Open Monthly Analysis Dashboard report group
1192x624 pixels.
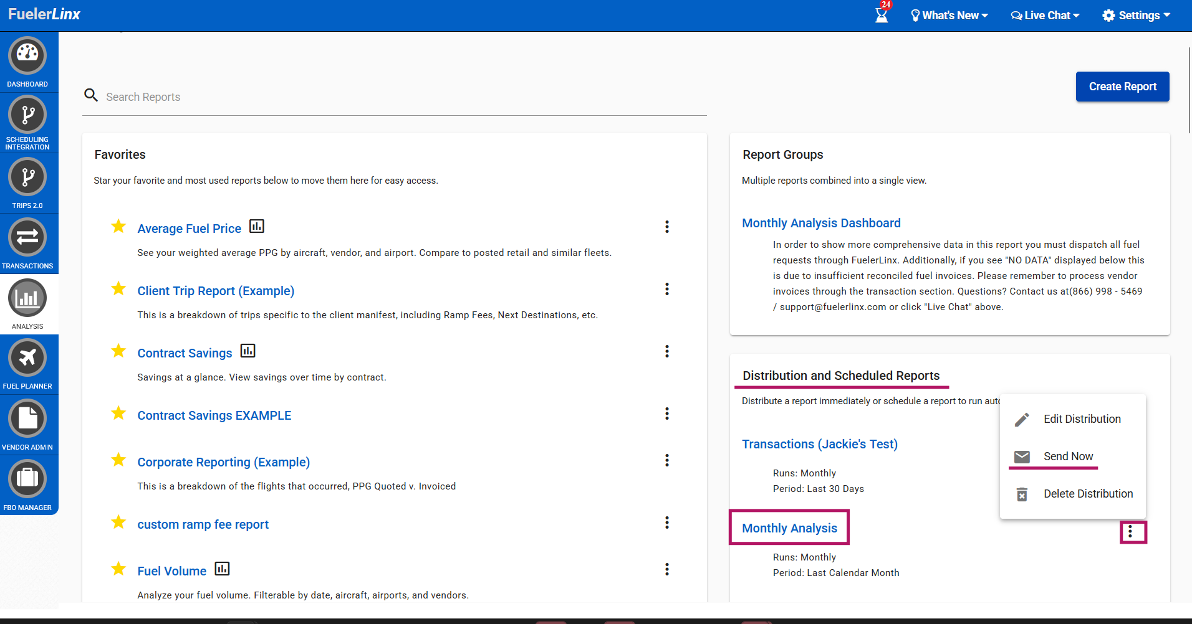point(821,223)
